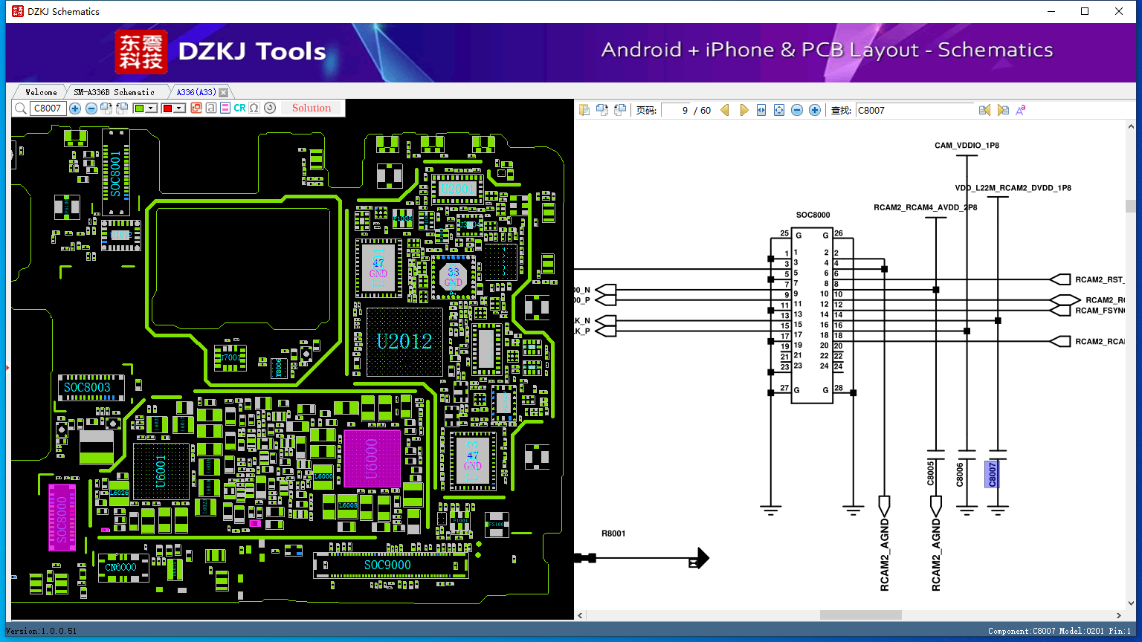Image resolution: width=1142 pixels, height=642 pixels.
Task: Click the Omega resistance value icon
Action: point(254,108)
